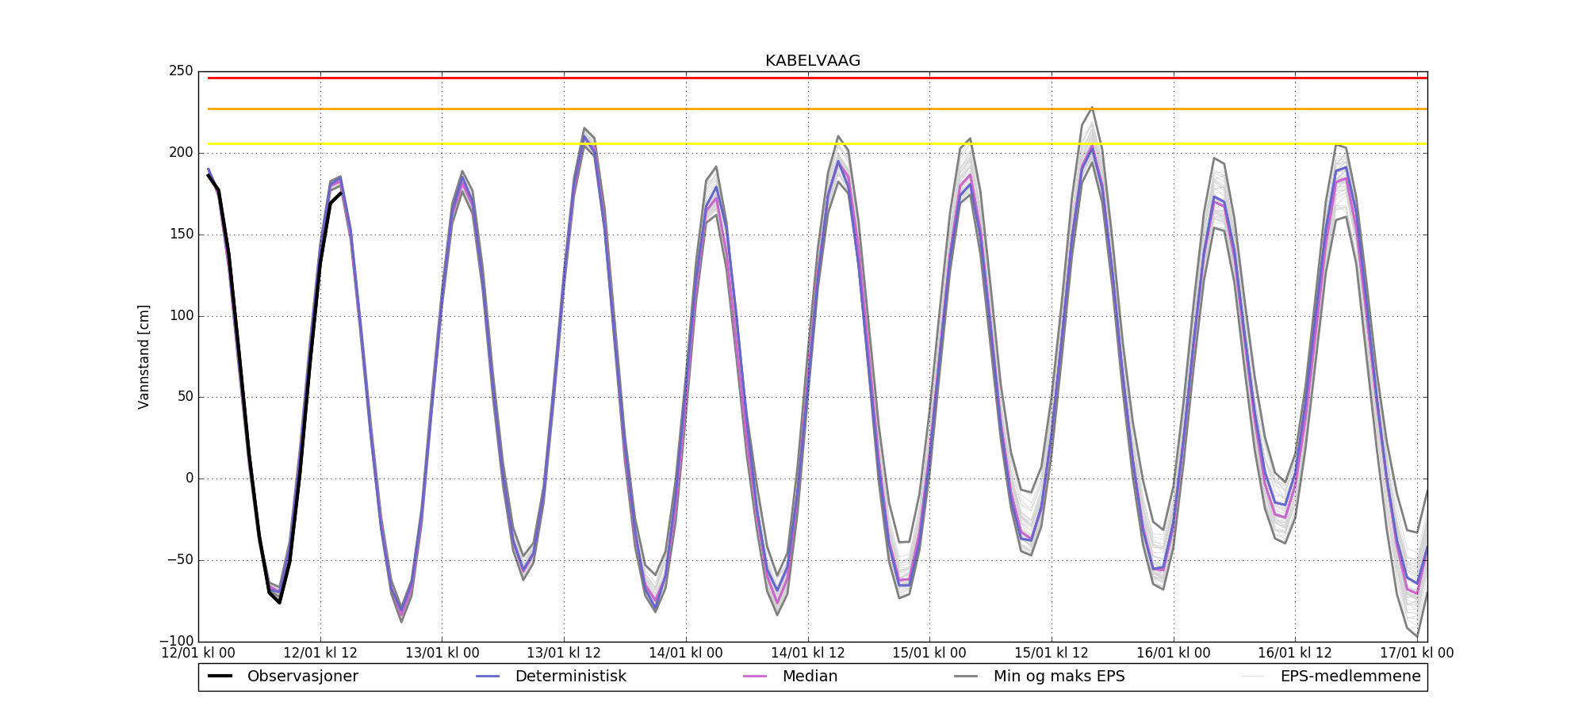Click the black Observasjoner legend line sample
Screen dimensions: 1586x713
coord(220,677)
